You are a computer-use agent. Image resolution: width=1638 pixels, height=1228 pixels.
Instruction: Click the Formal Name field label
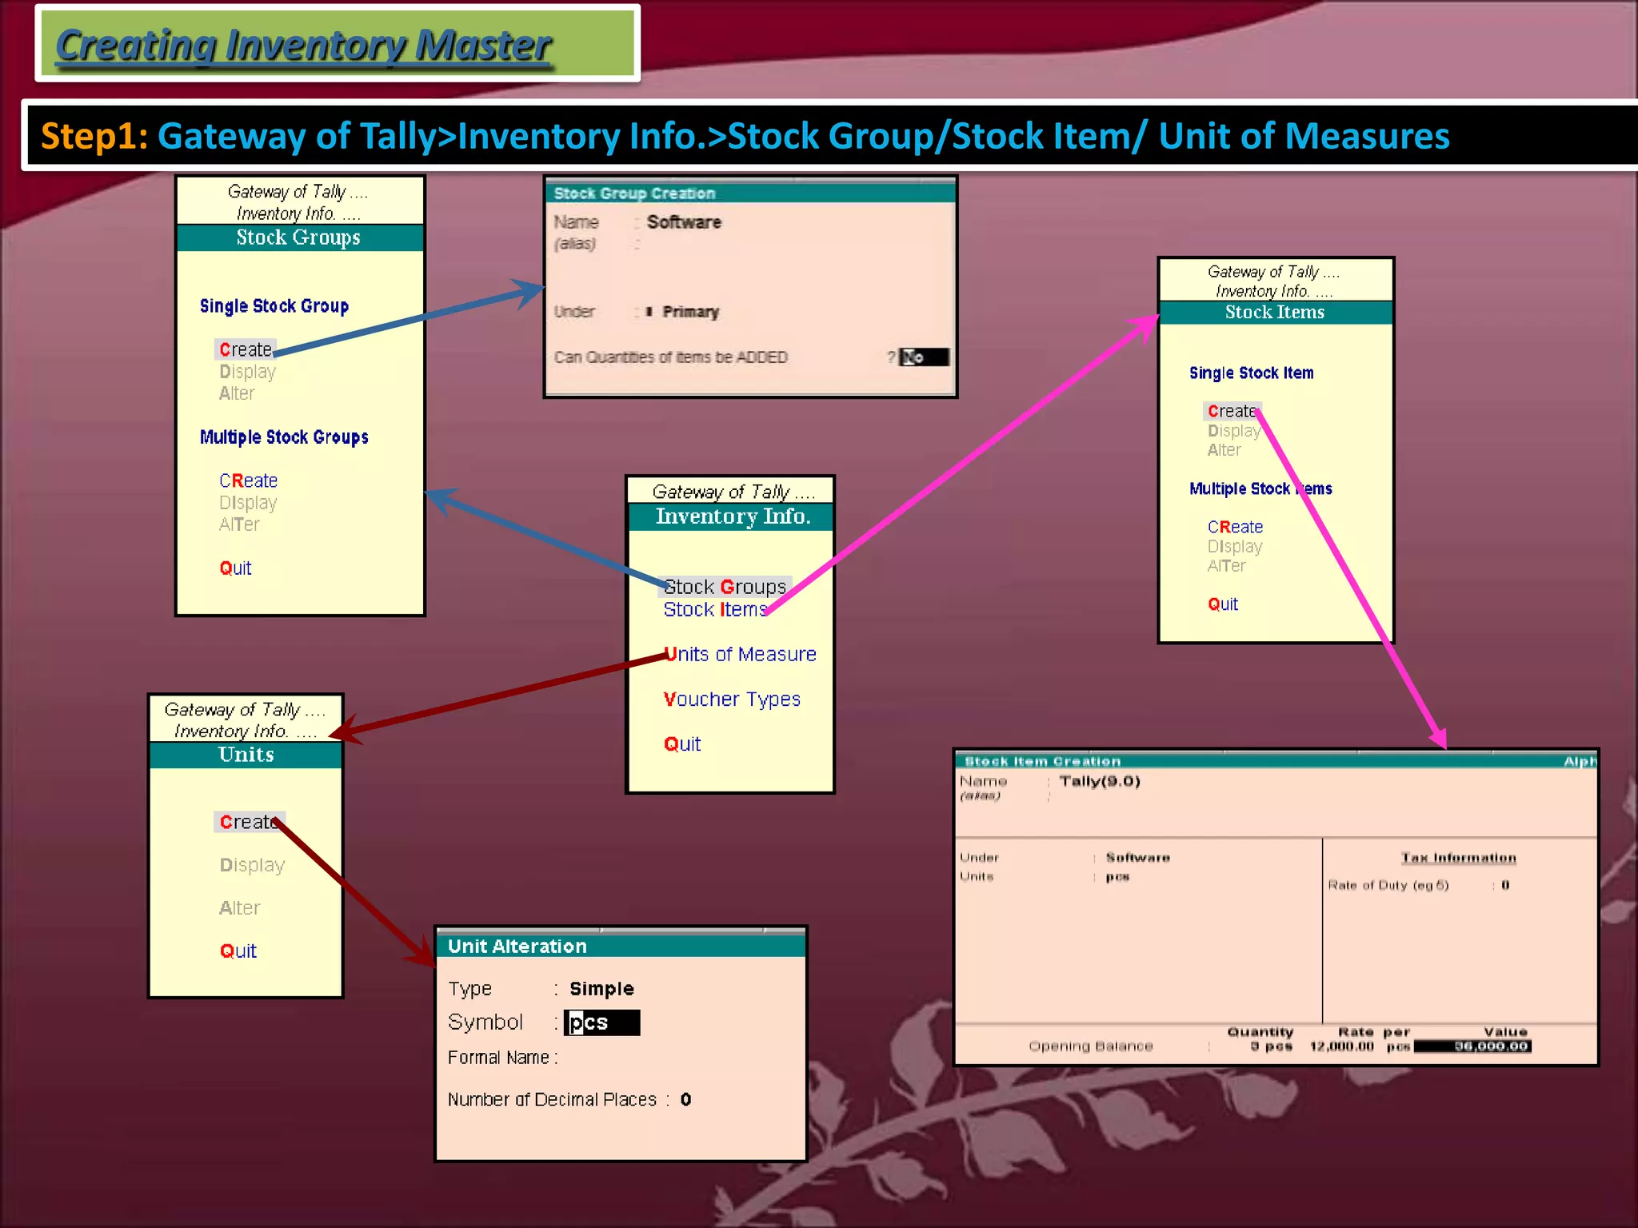[x=502, y=1058]
